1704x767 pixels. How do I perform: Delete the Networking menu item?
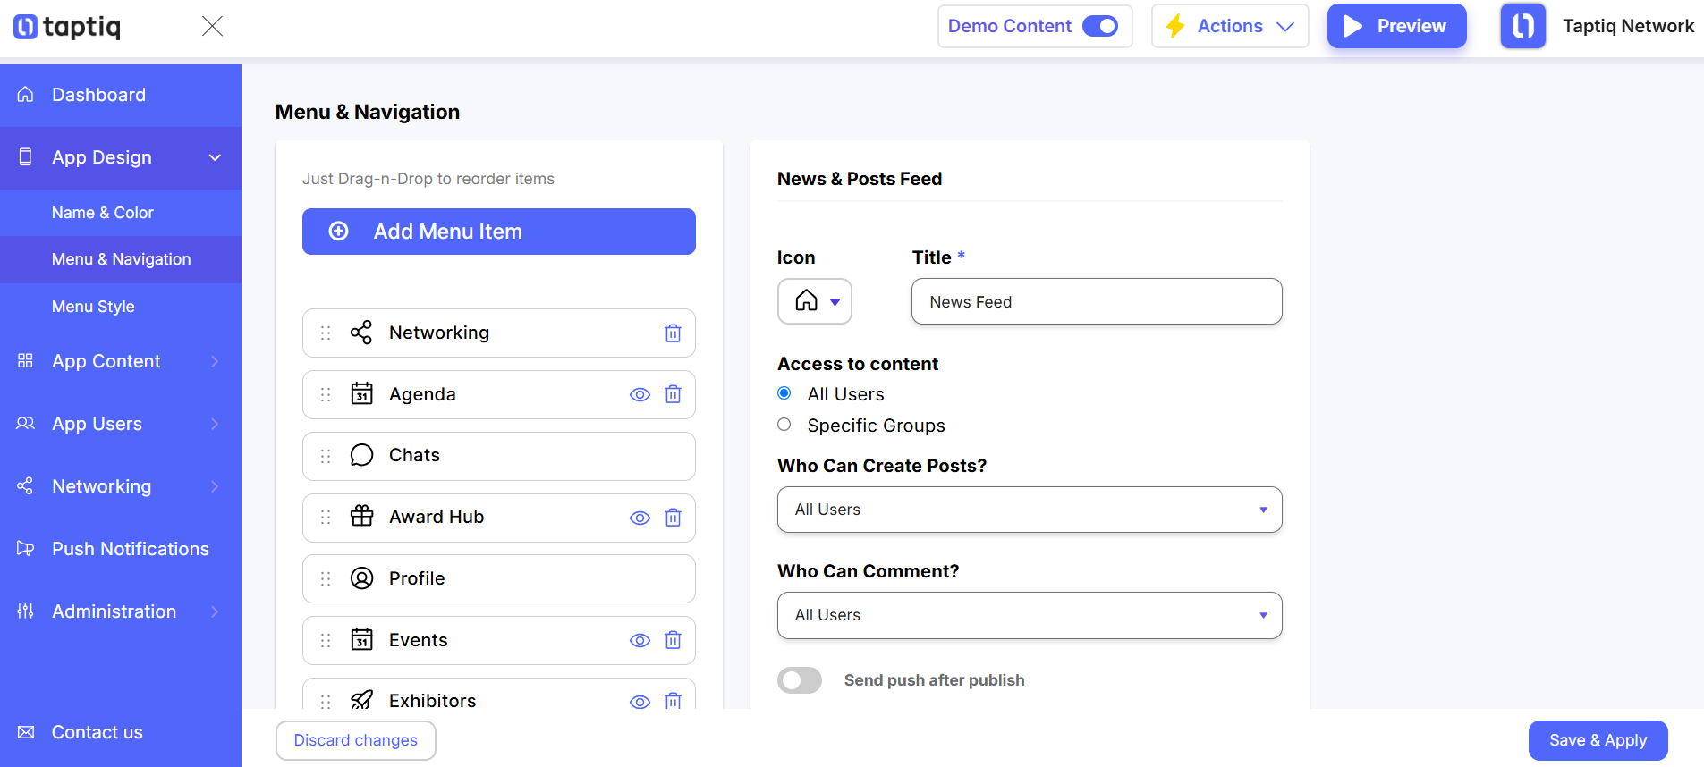(673, 333)
